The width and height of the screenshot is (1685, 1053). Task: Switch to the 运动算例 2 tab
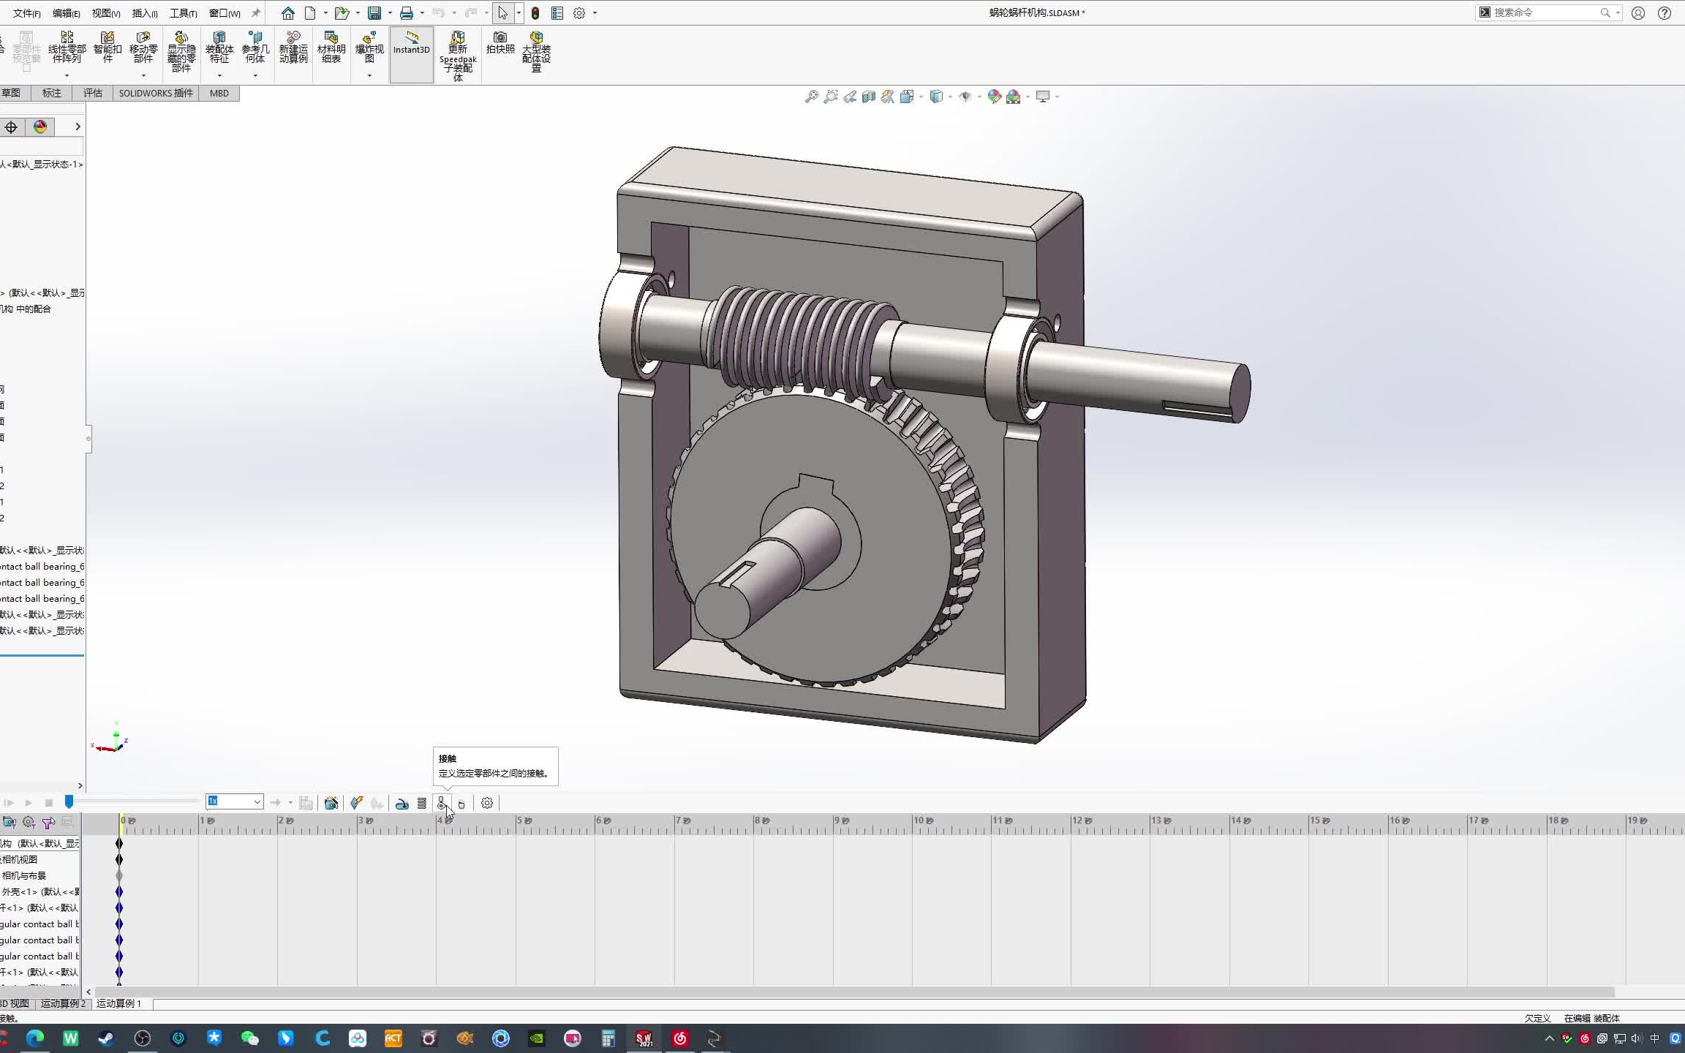click(x=63, y=1003)
